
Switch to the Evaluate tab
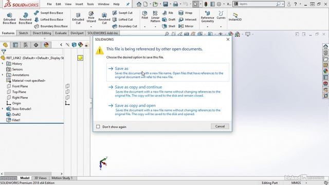tap(61, 33)
